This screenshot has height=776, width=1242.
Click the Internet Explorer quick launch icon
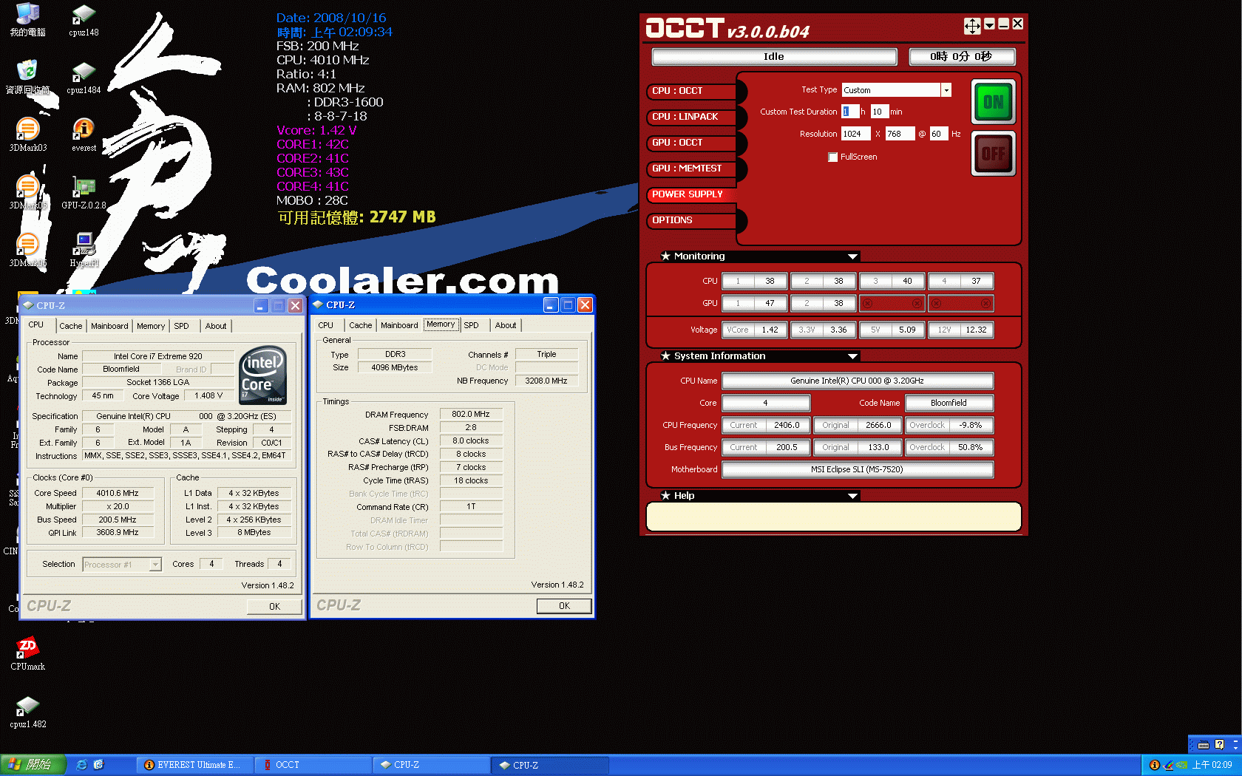point(81,765)
